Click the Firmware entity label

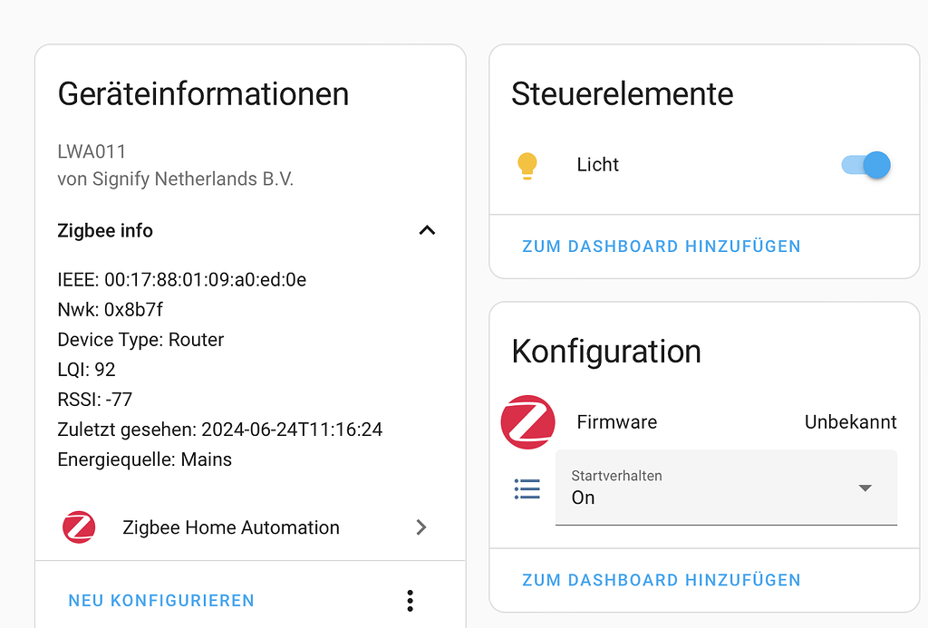point(616,422)
